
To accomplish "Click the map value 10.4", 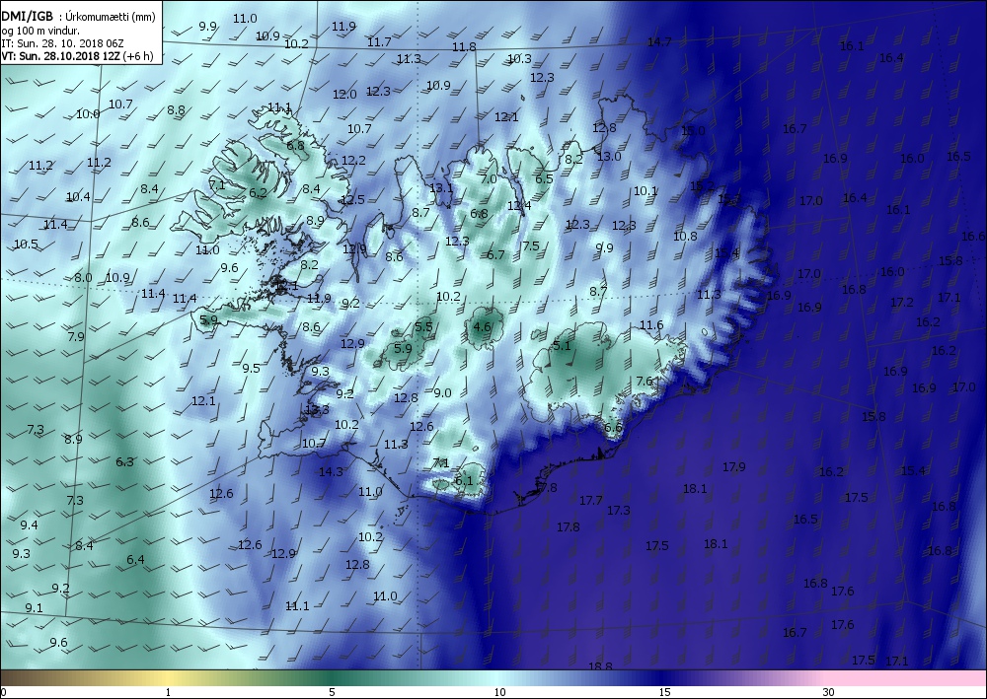I will (78, 197).
